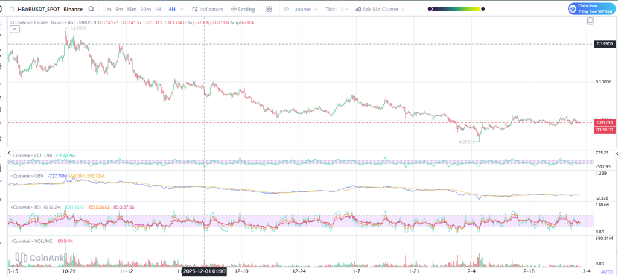Click the 775.21 CCI axis value
The height and width of the screenshot is (278, 618).
click(603, 153)
